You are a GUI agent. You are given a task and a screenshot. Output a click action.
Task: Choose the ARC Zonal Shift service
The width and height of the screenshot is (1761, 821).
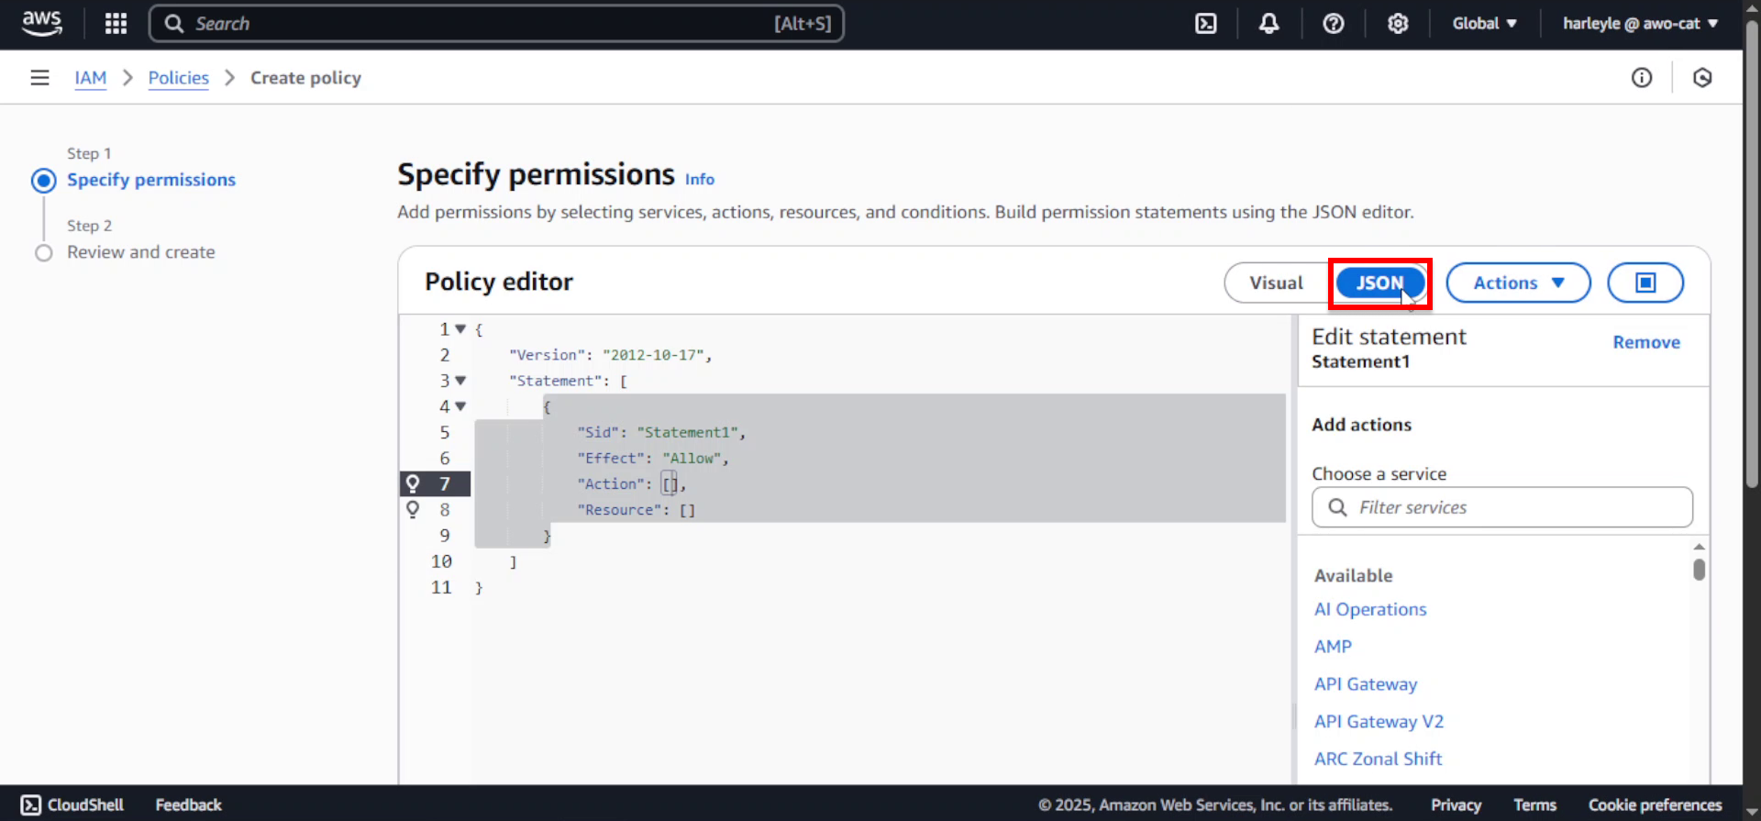pyautogui.click(x=1378, y=759)
